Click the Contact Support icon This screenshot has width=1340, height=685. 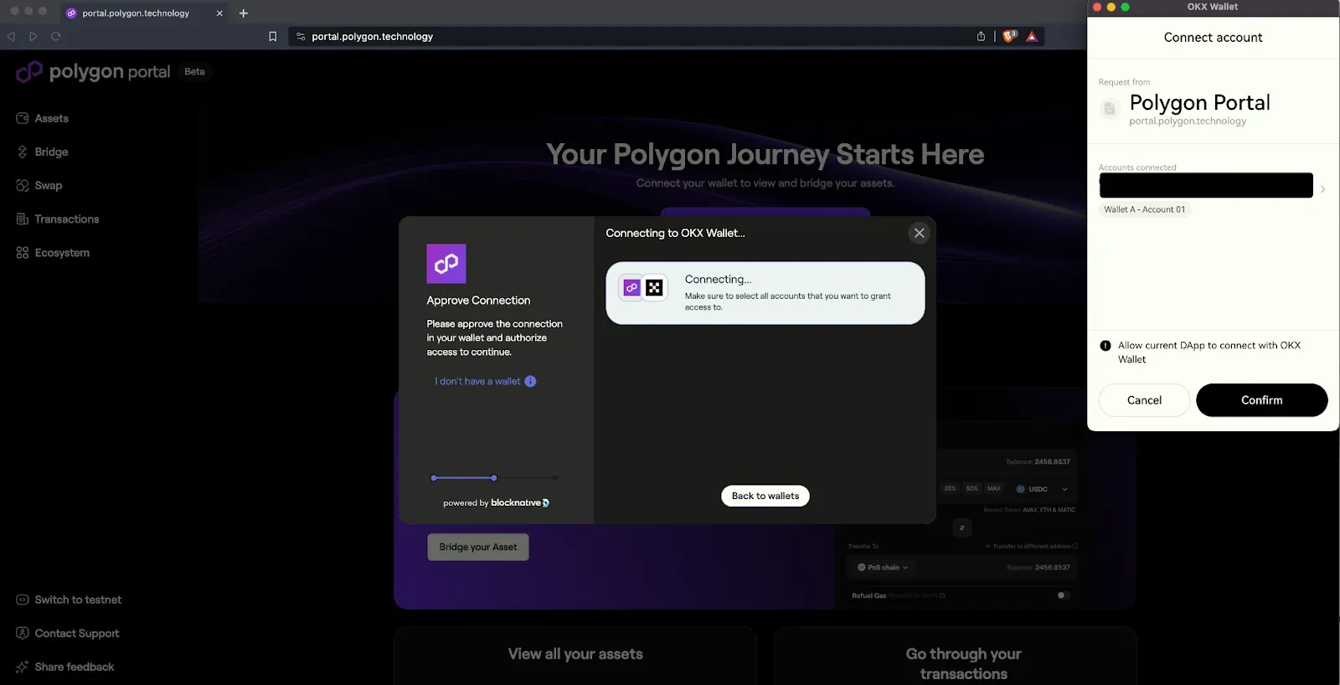[23, 633]
